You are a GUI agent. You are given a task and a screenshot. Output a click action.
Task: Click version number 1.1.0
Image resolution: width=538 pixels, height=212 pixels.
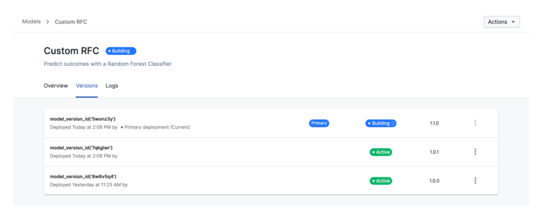coord(434,123)
